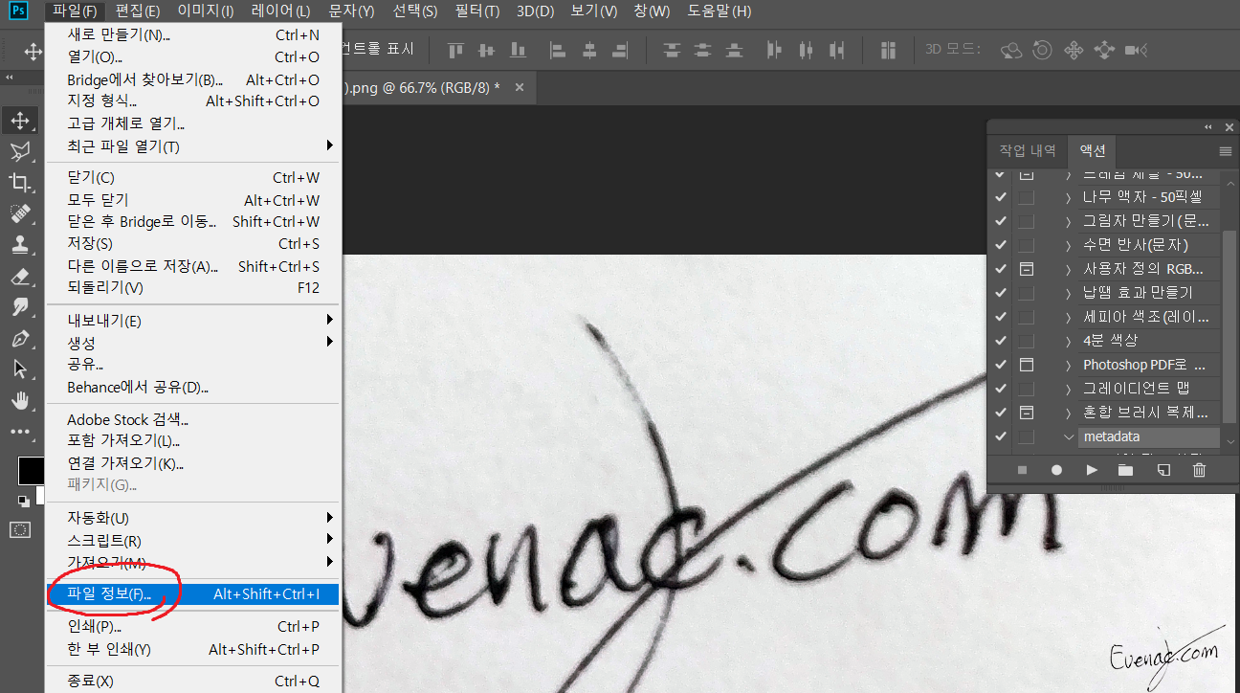This screenshot has width=1240, height=693.
Task: Choose the 3D Pan mode icon
Action: 1073,50
